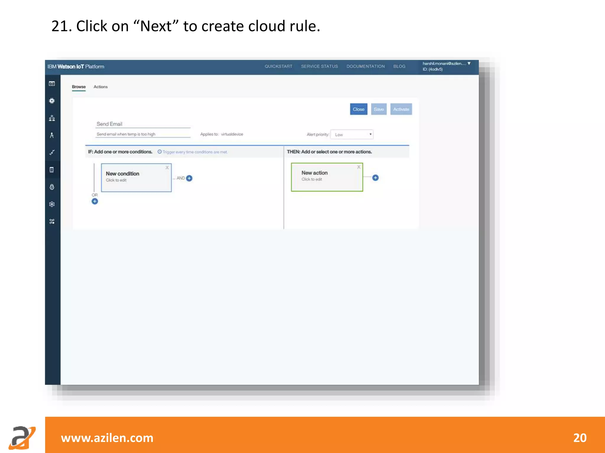Select the Browse tab
Viewport: 605px width, 453px height.
coord(79,87)
